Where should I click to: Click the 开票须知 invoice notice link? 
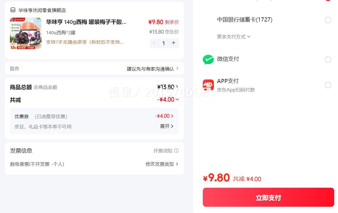click(163, 151)
